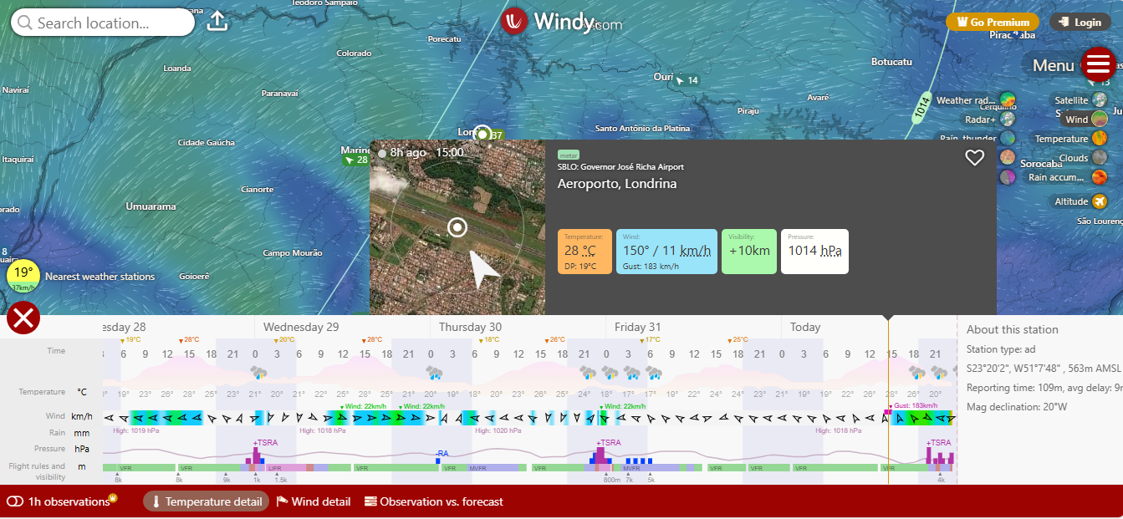The height and width of the screenshot is (519, 1123).
Task: Toggle the 1h observations switch
Action: 15,501
